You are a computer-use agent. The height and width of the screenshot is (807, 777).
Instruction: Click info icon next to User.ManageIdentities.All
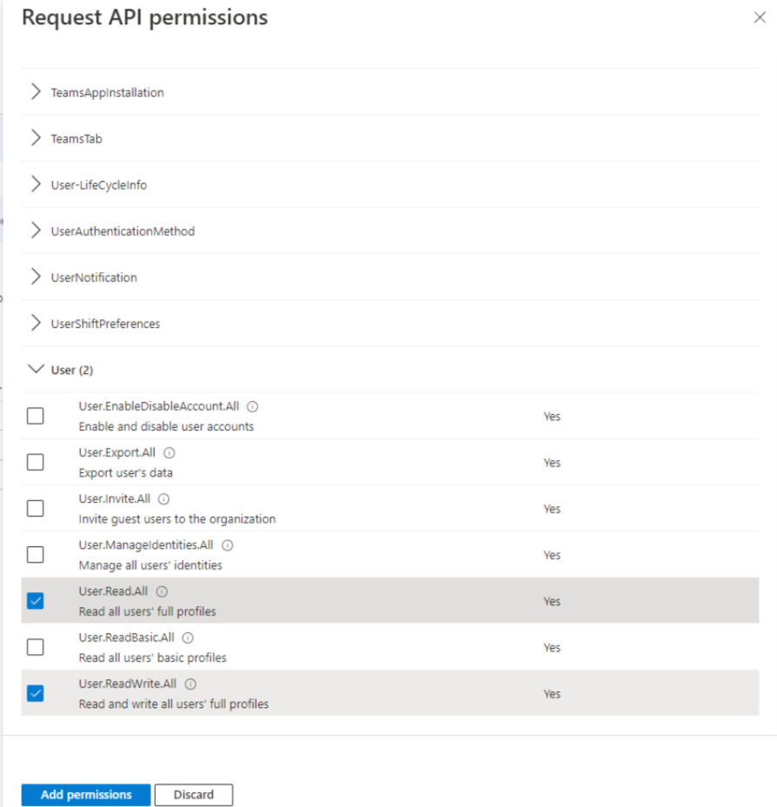pyautogui.click(x=228, y=545)
